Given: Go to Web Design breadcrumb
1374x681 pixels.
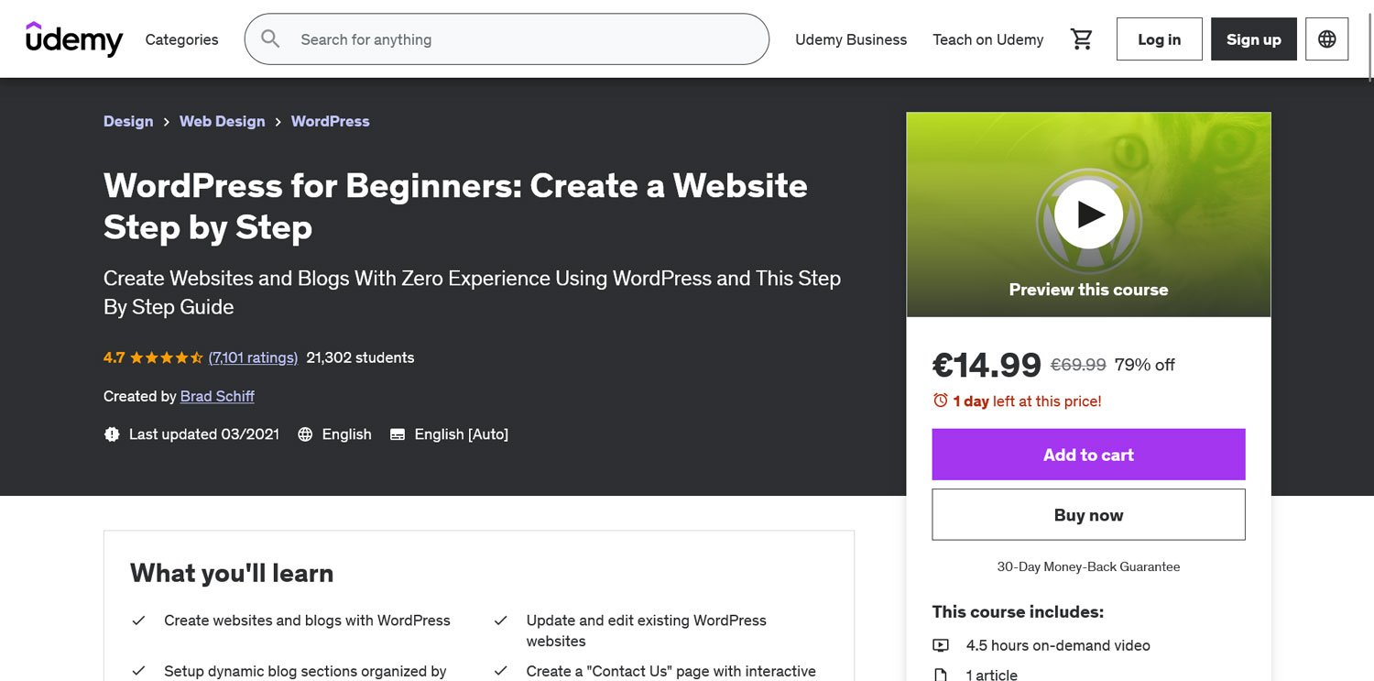Looking at the screenshot, I should 222,121.
